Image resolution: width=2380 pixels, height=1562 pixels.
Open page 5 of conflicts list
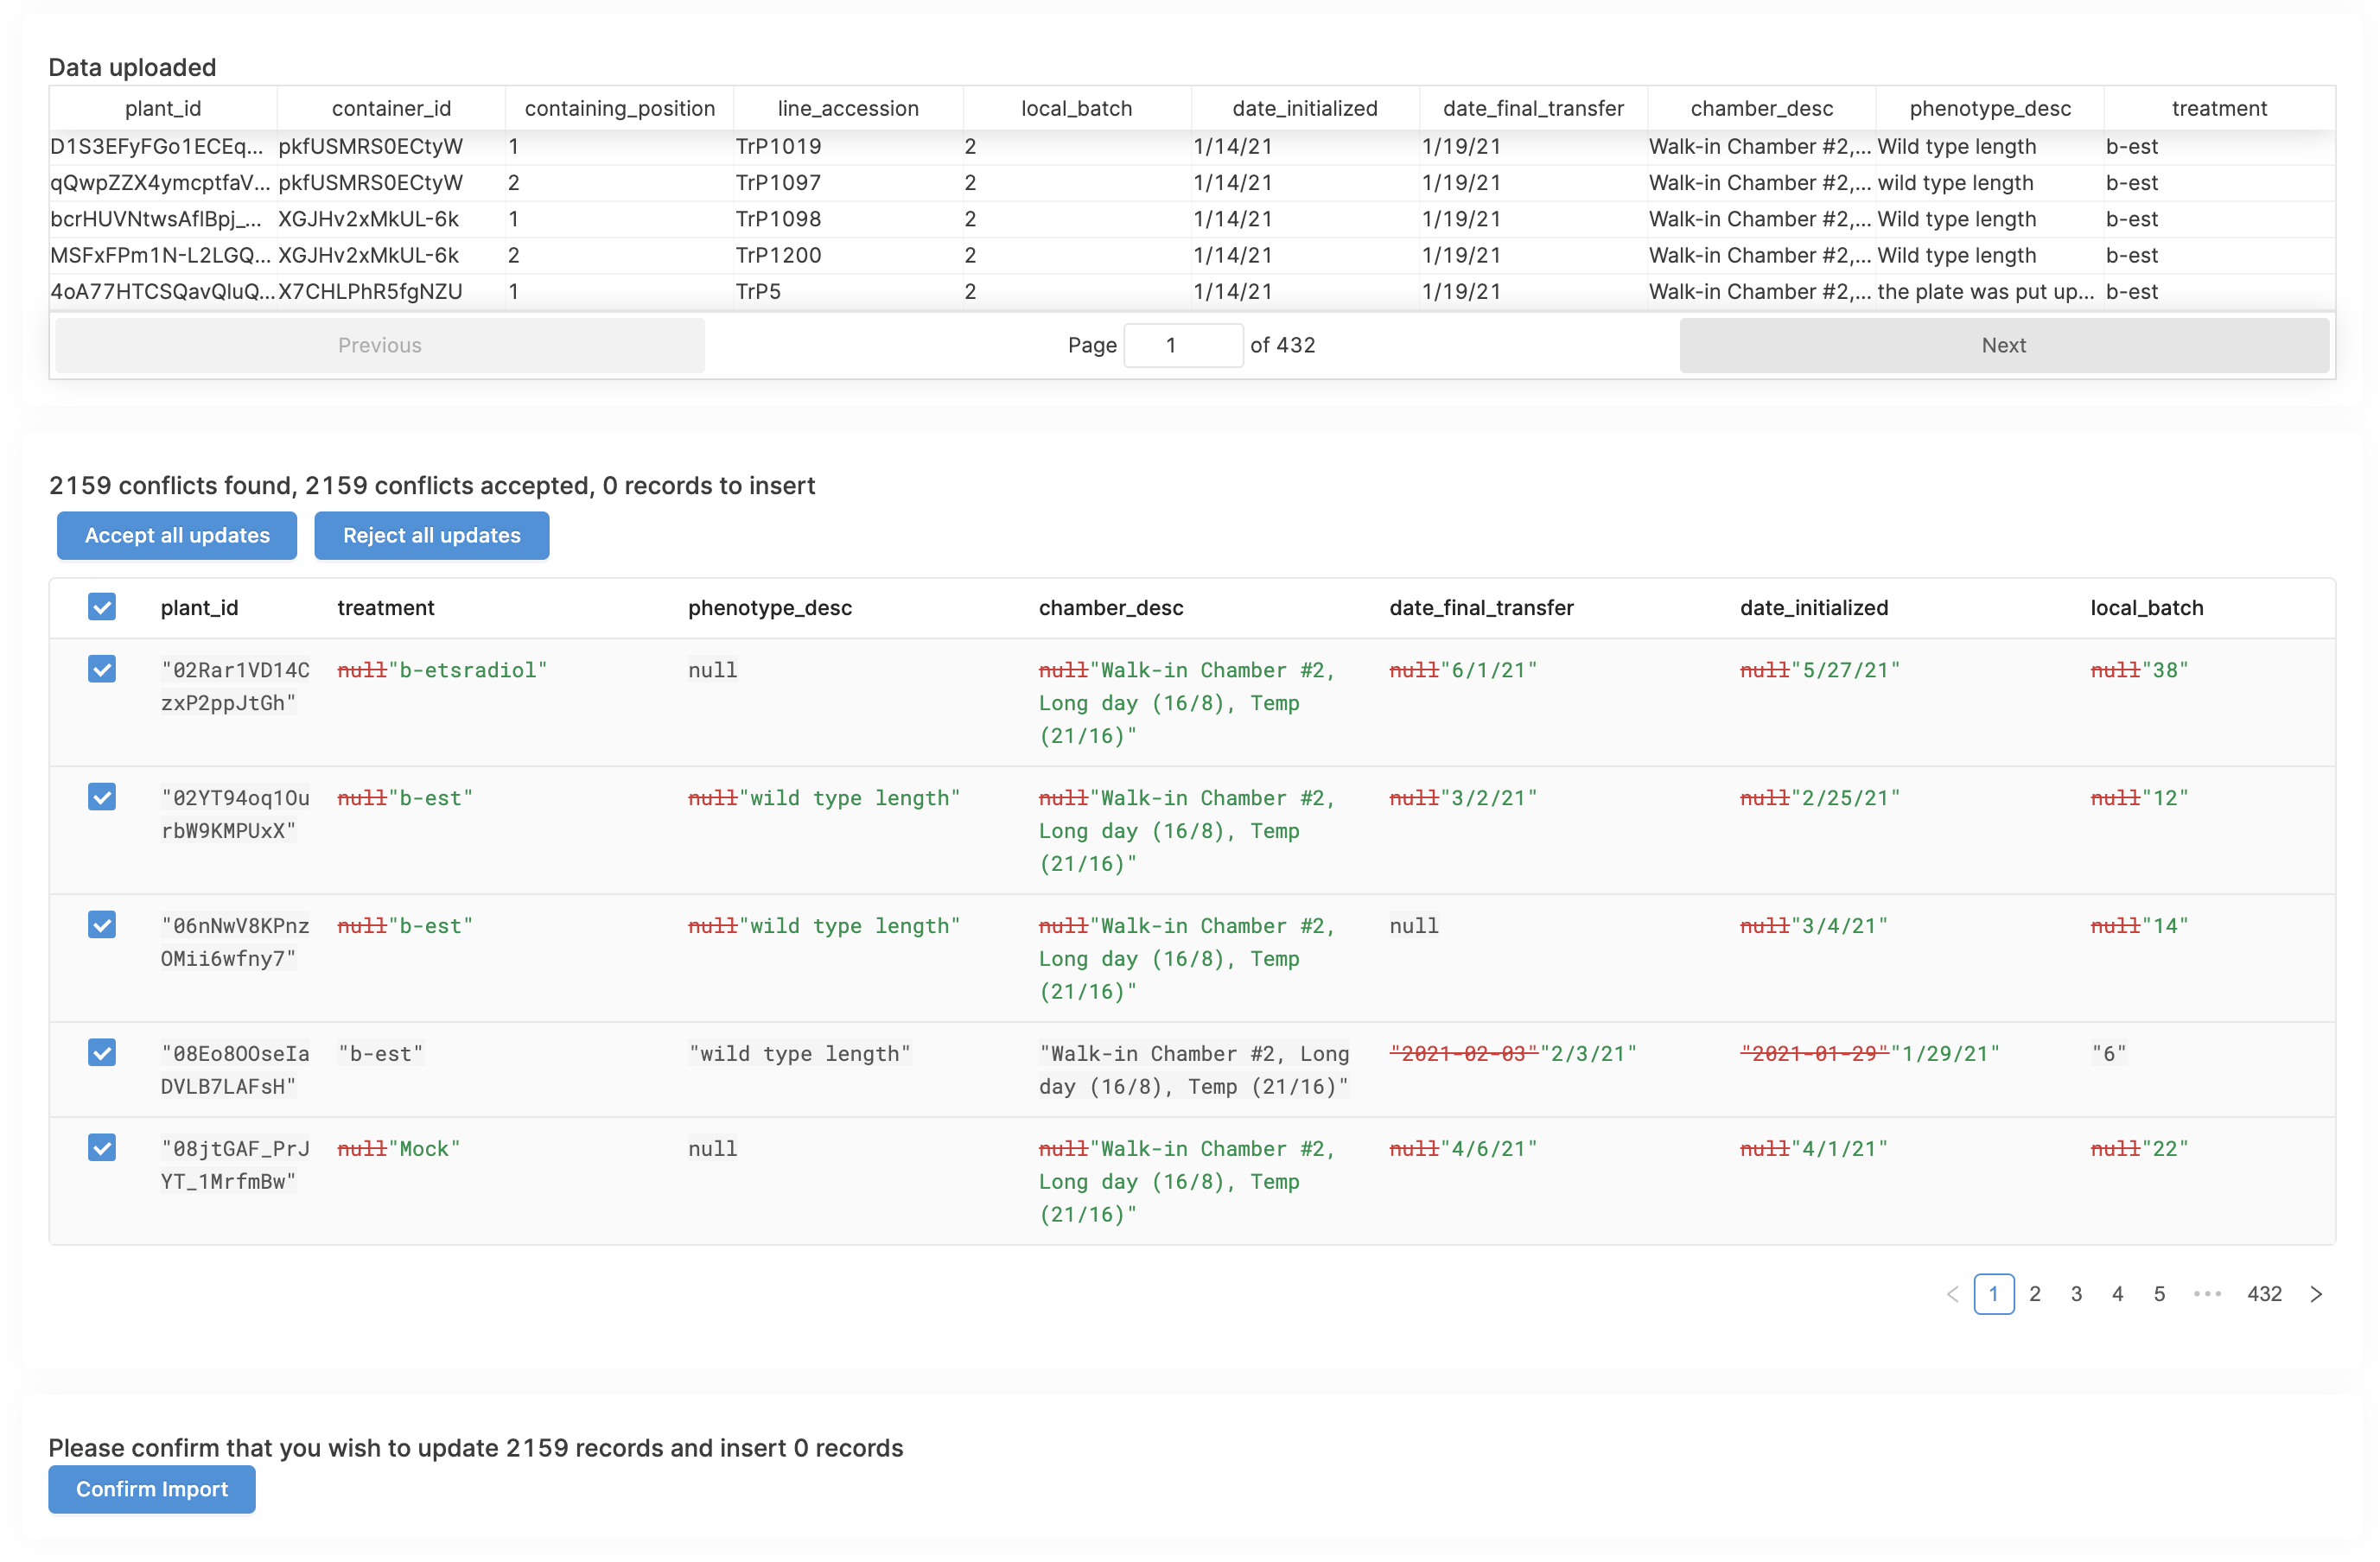tap(2159, 1294)
